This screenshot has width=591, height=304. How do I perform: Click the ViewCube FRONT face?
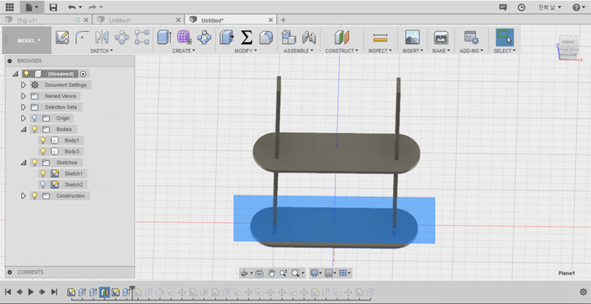(x=568, y=43)
